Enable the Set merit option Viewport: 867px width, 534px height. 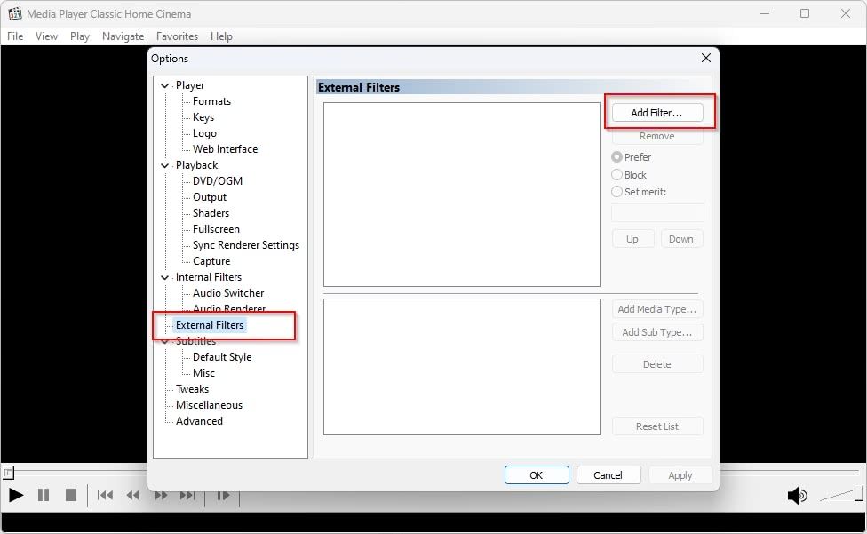[x=617, y=191]
